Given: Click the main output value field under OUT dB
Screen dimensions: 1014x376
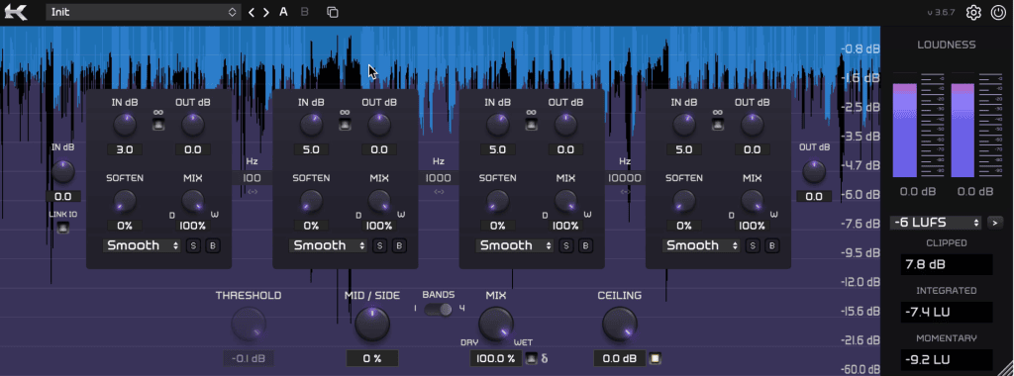Looking at the screenshot, I should pyautogui.click(x=814, y=197).
